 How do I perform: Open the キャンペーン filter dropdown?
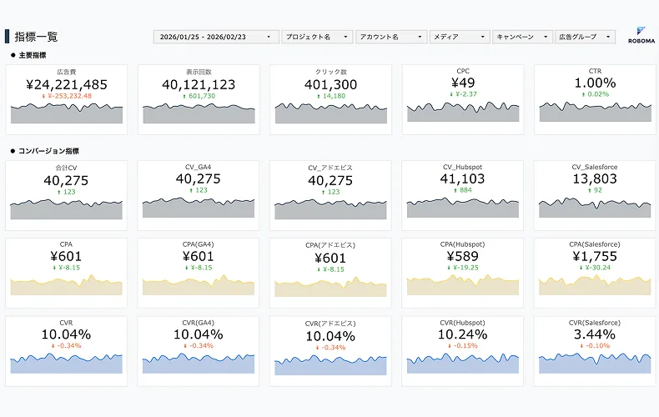click(523, 37)
